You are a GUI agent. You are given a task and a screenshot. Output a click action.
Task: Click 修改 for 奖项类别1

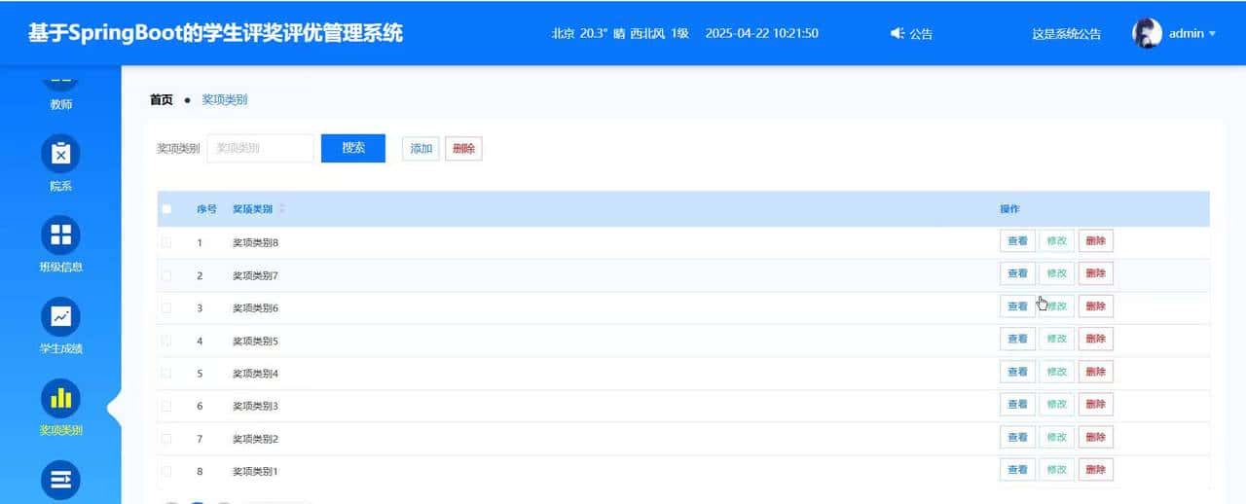1056,470
